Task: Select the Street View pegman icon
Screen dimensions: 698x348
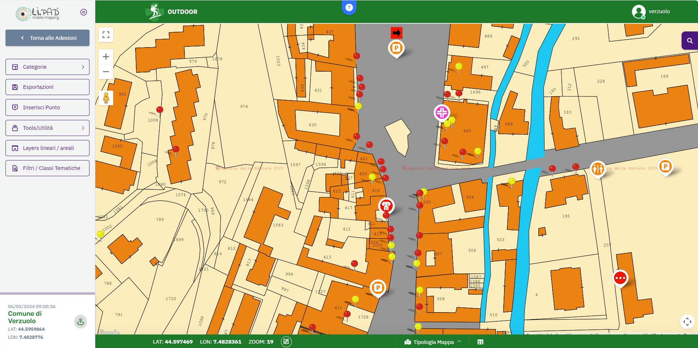Action: tap(106, 98)
